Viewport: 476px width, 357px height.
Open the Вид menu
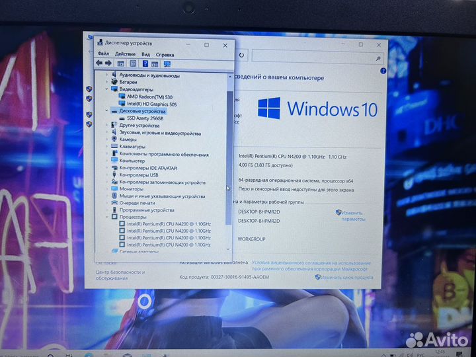145,54
